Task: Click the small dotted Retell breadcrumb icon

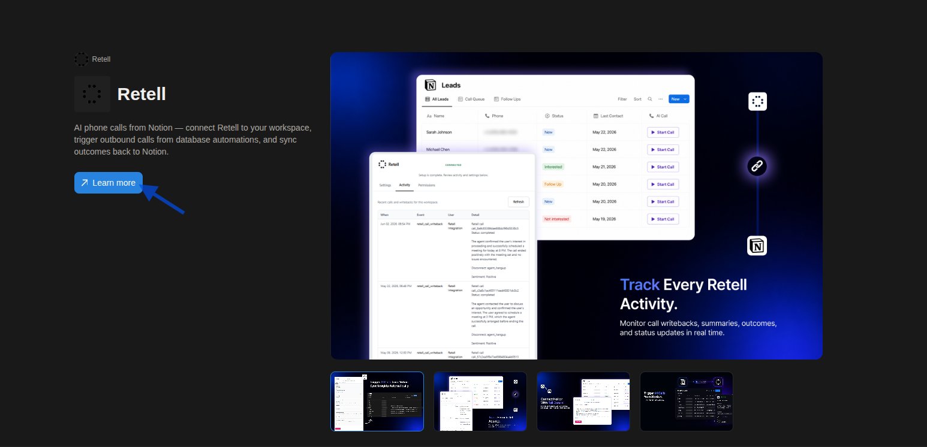Action: pyautogui.click(x=81, y=59)
